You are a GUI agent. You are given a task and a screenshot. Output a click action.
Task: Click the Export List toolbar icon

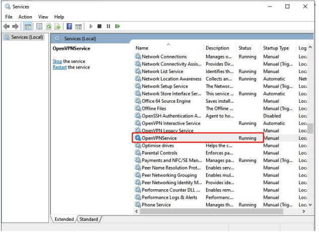57,26
